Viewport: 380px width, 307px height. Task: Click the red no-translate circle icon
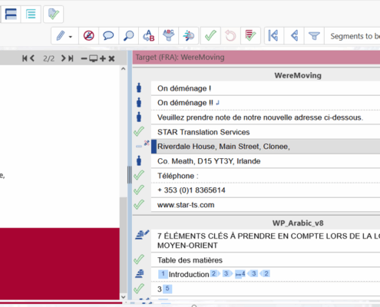(89, 35)
